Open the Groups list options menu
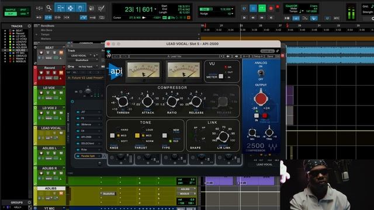 pos(29,202)
